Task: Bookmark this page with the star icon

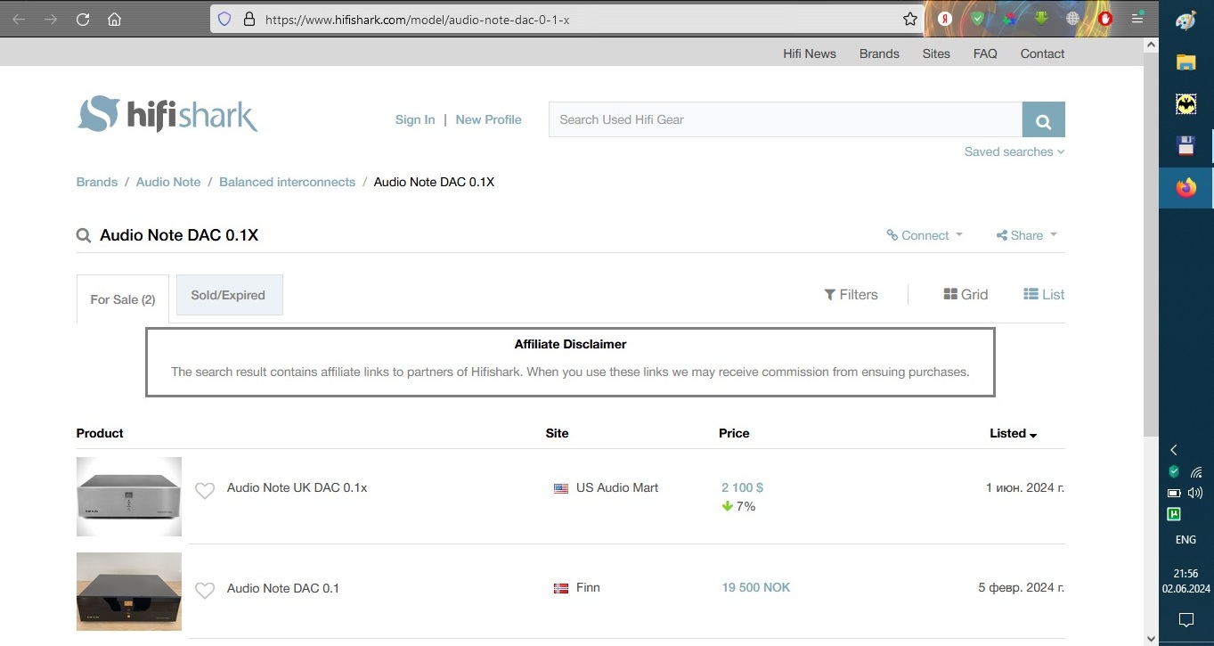Action: (909, 19)
